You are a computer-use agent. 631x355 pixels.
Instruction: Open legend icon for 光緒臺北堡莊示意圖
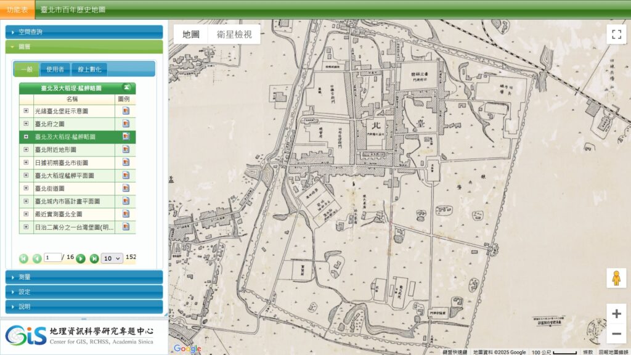click(126, 111)
